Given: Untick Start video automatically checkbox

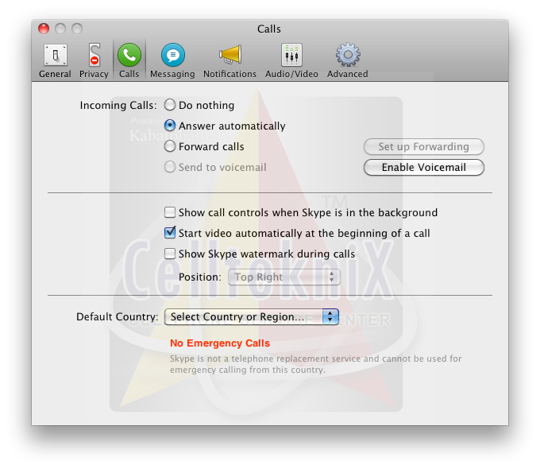Looking at the screenshot, I should coord(170,233).
